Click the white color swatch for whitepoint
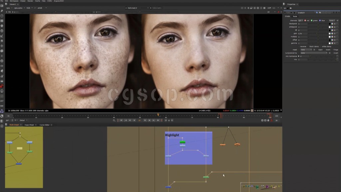The height and width of the screenshot is (192, 341). (330, 27)
